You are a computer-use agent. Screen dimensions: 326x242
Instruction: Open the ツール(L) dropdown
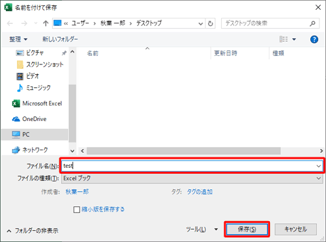coord(201,230)
